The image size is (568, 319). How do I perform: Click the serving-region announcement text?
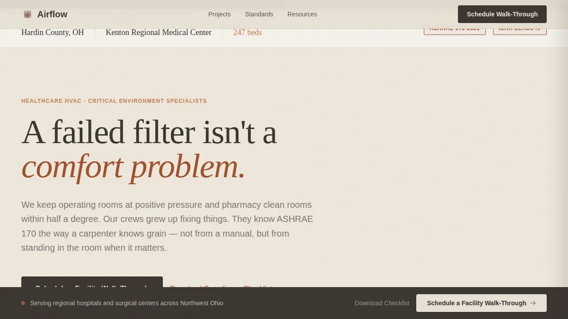point(127,303)
